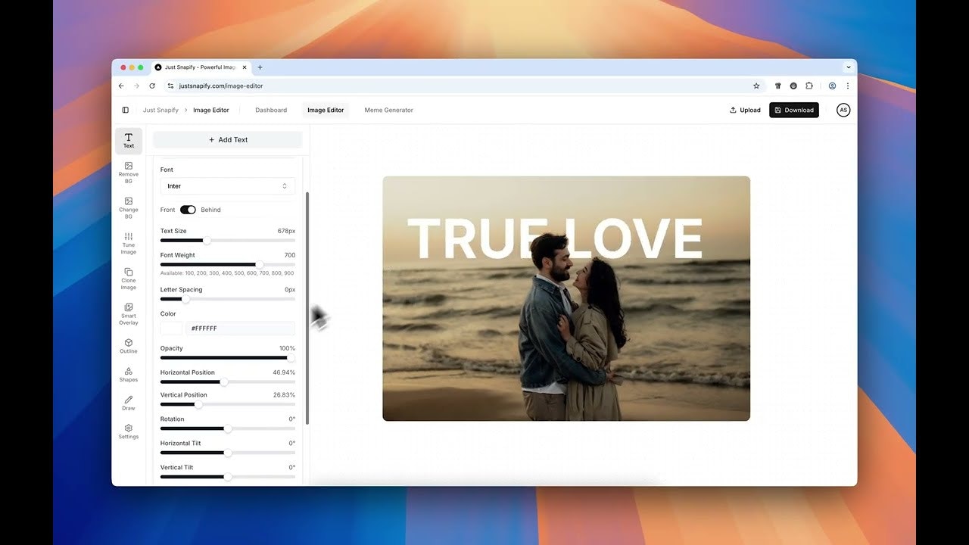This screenshot has width=969, height=545.
Task: Open the Smart Overlay feature
Action: pyautogui.click(x=128, y=314)
